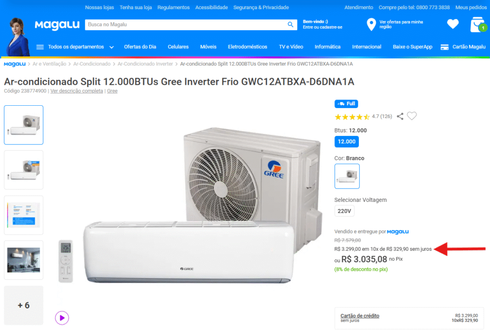Add product to wishlist heart outline

click(412, 116)
